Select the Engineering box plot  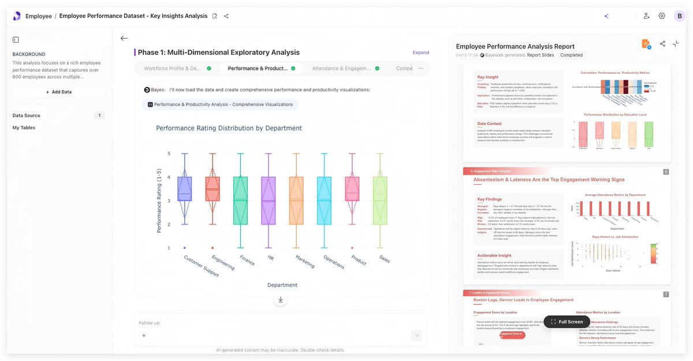[213, 189]
